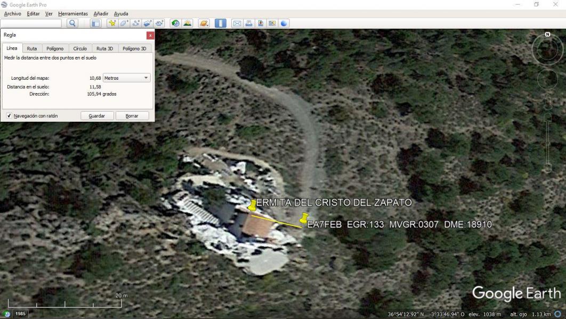
Task: Switch to the Polígono tab
Action: (x=54, y=48)
